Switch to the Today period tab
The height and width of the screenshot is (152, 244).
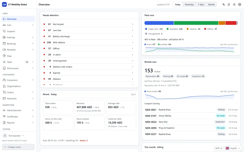178,5
